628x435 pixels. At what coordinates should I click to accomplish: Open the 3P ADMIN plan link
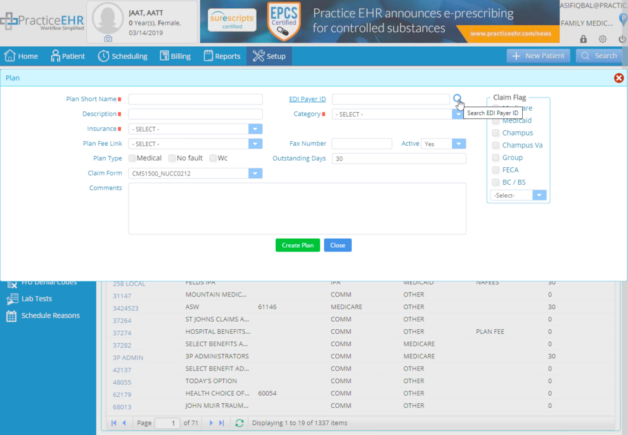[x=128, y=358]
